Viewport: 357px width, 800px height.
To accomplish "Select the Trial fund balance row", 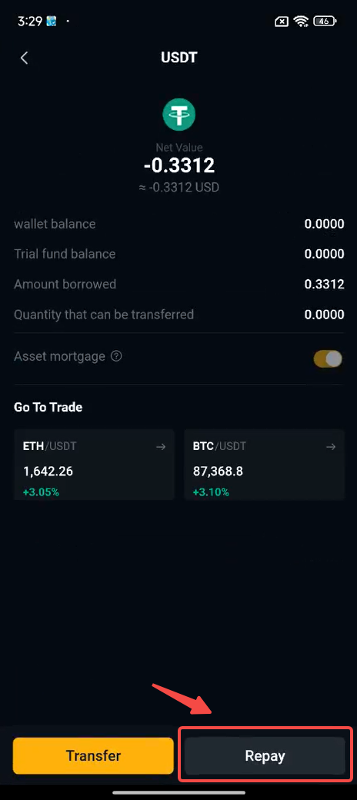I will coord(178,254).
